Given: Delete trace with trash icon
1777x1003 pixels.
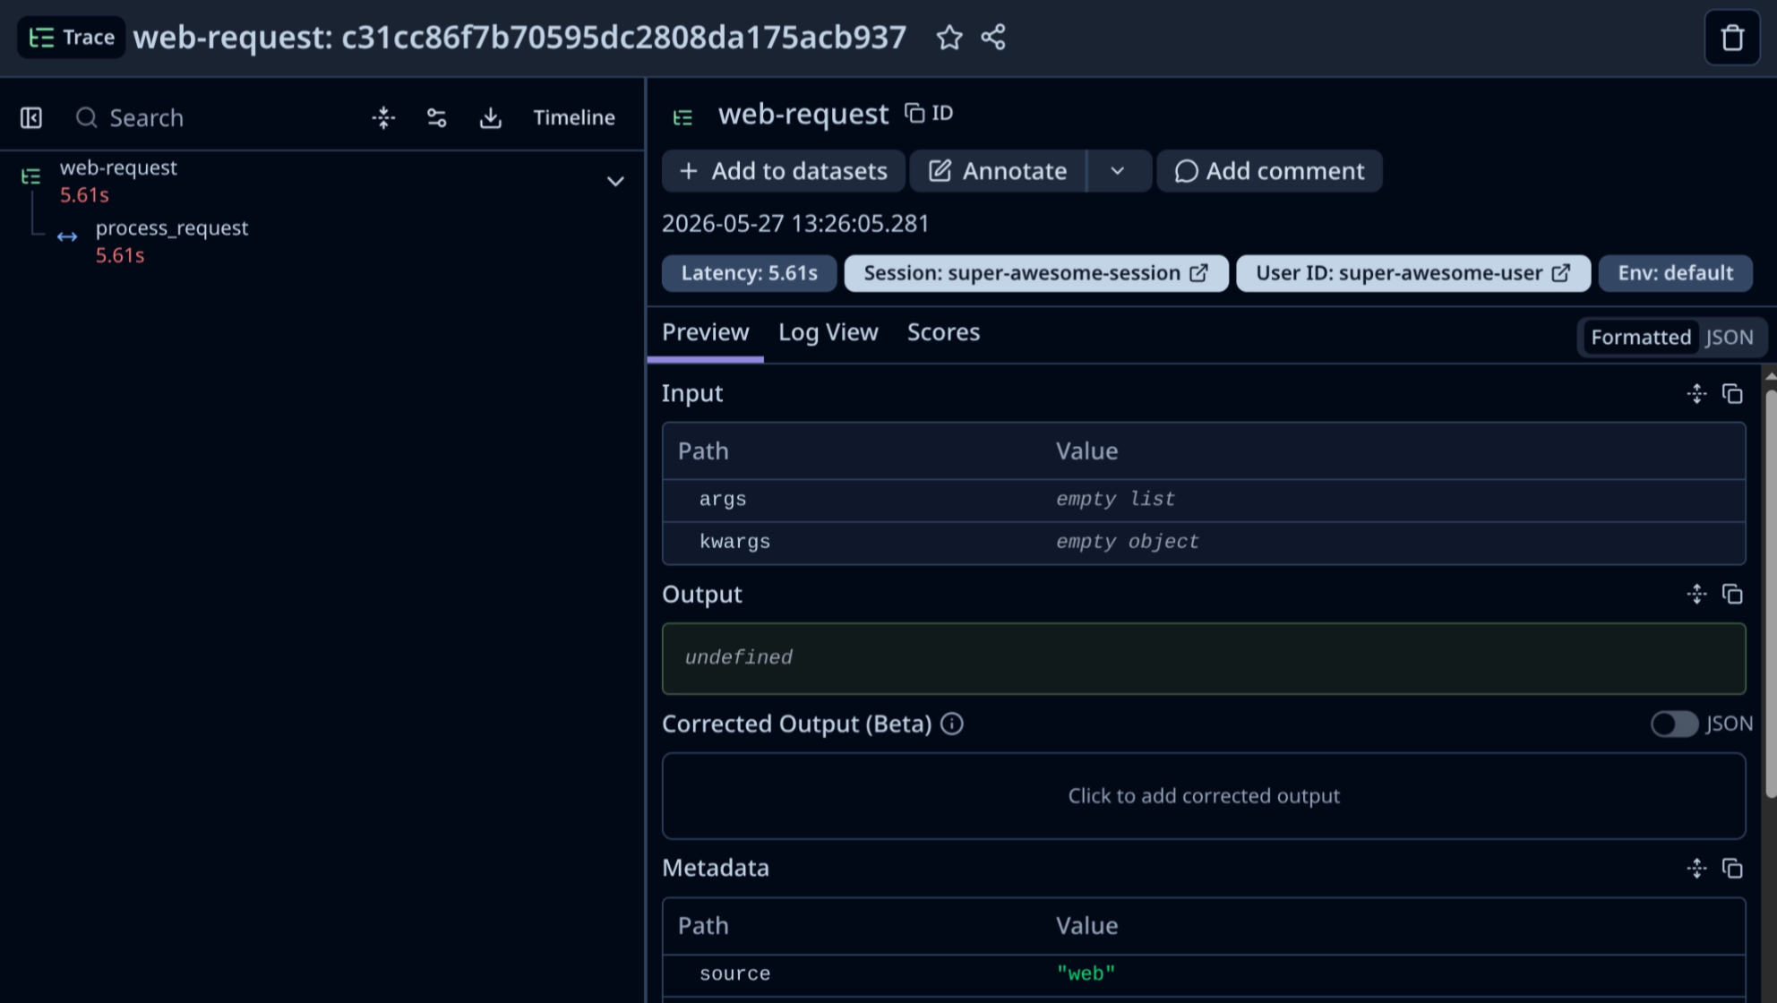Looking at the screenshot, I should (x=1732, y=38).
